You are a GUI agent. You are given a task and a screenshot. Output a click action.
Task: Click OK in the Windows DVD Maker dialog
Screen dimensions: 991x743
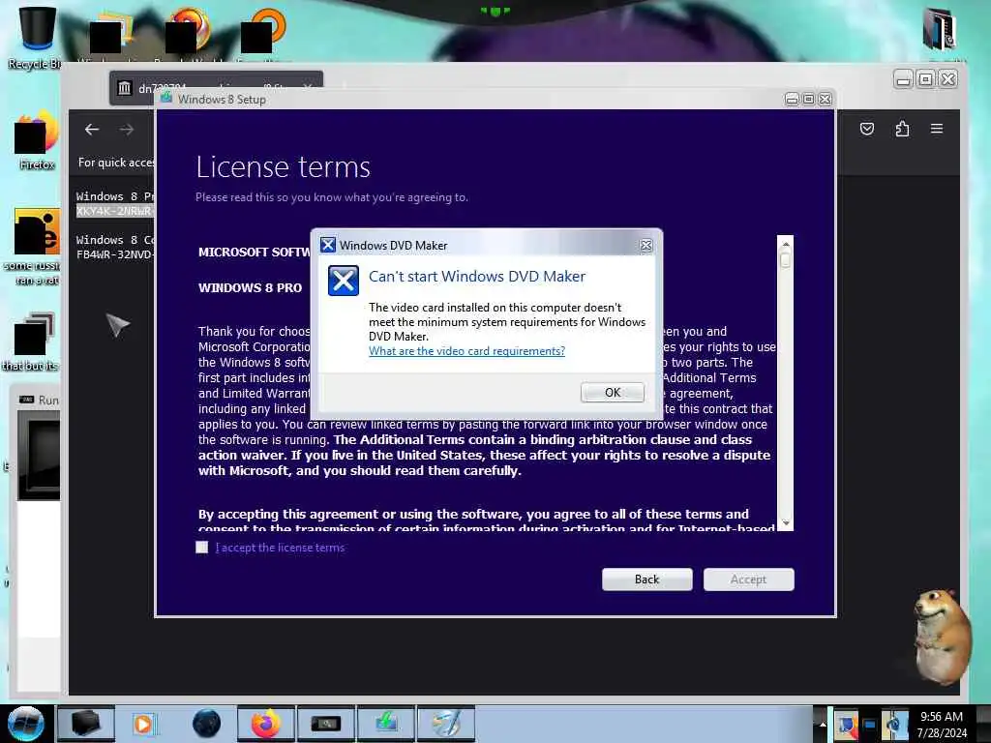point(612,393)
